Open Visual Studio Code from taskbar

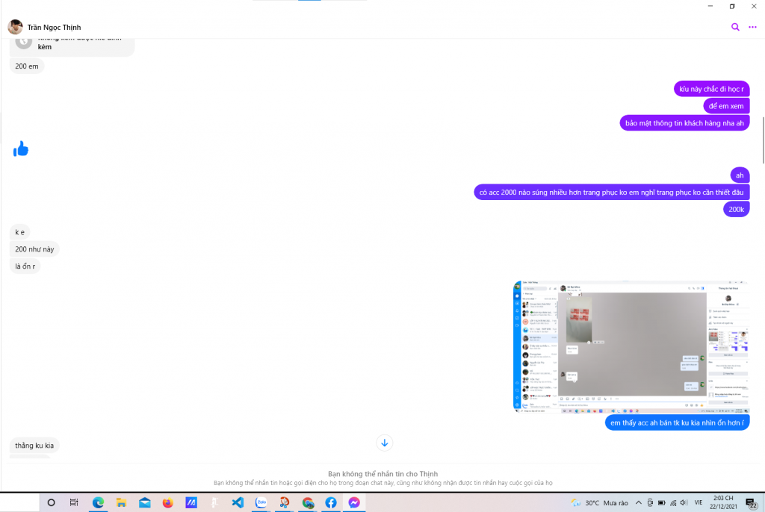pyautogui.click(x=238, y=502)
